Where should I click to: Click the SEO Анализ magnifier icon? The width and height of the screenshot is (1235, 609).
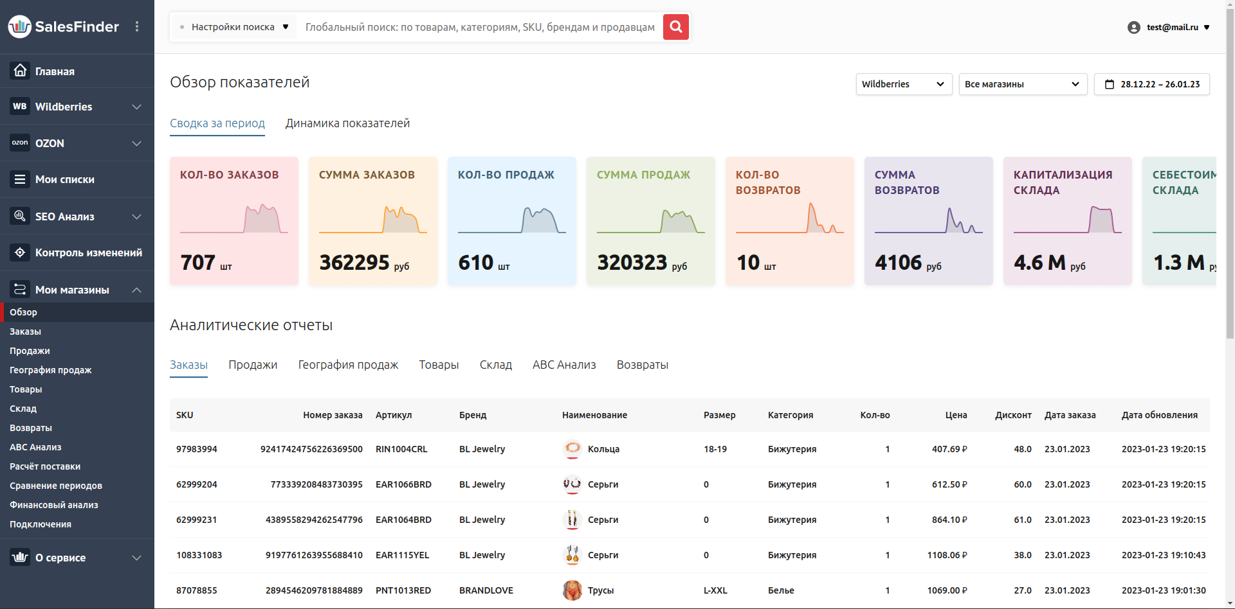click(20, 216)
